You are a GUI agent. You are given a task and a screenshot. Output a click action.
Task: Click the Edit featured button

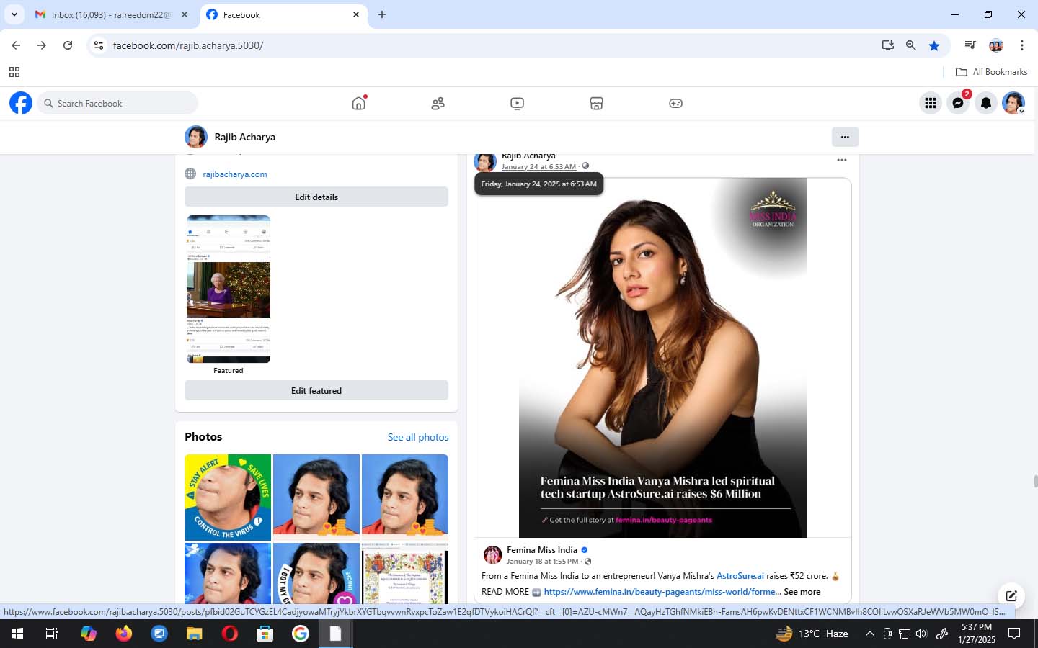click(x=316, y=390)
